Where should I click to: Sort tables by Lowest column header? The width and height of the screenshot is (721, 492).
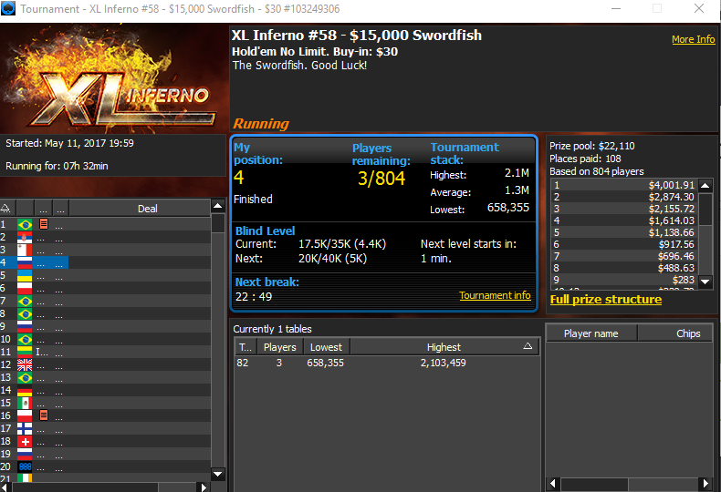coord(327,347)
